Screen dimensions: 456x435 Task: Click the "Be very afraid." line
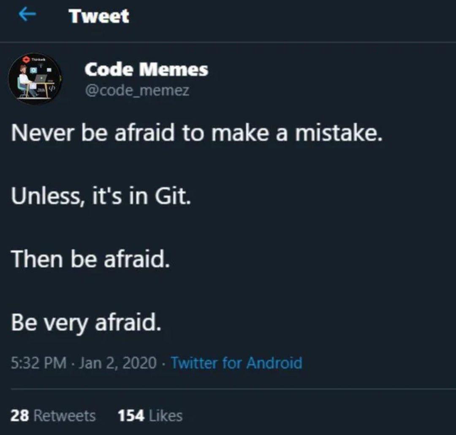[86, 323]
